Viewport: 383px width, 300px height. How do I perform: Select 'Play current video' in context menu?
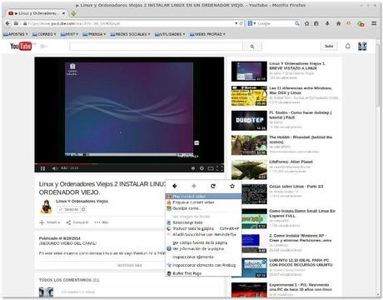pyautogui.click(x=203, y=197)
